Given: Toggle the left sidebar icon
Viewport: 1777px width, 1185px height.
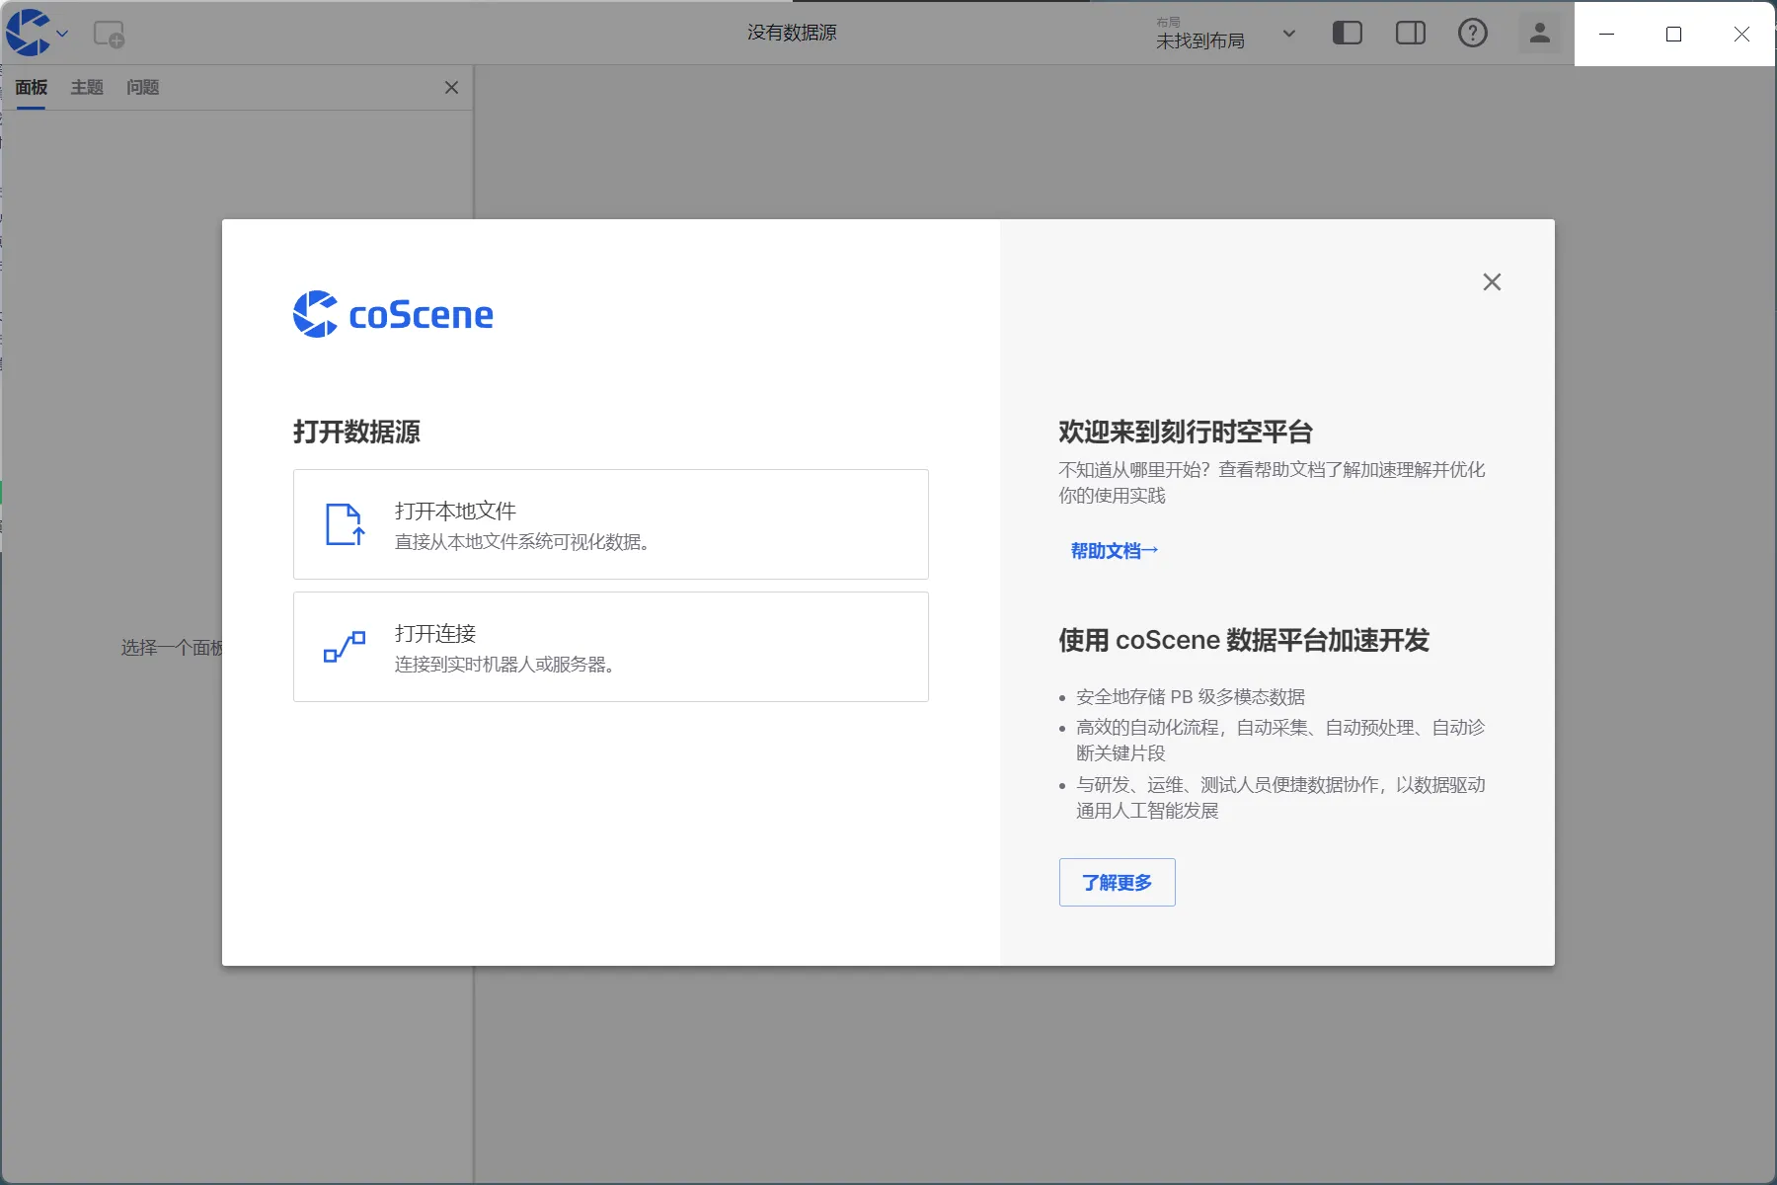Looking at the screenshot, I should (1347, 34).
